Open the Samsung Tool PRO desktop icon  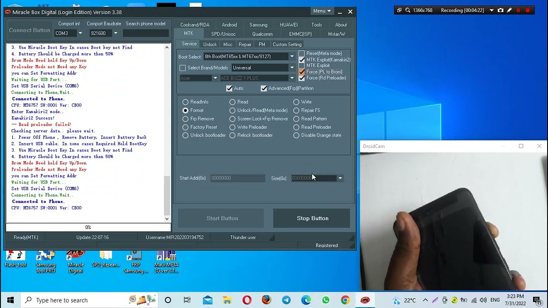(x=45, y=262)
